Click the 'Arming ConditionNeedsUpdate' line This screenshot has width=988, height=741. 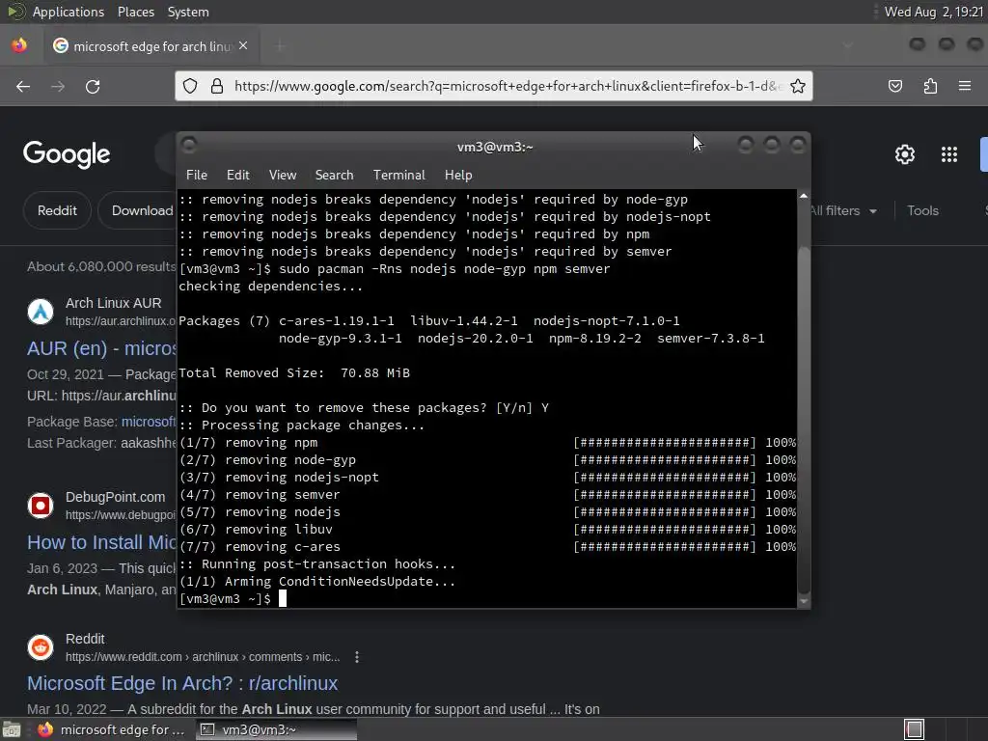[x=316, y=582]
